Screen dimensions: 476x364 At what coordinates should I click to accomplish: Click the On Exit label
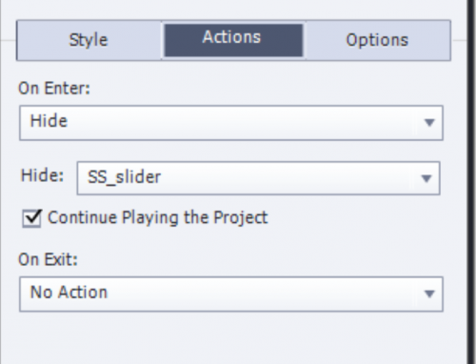[48, 259]
